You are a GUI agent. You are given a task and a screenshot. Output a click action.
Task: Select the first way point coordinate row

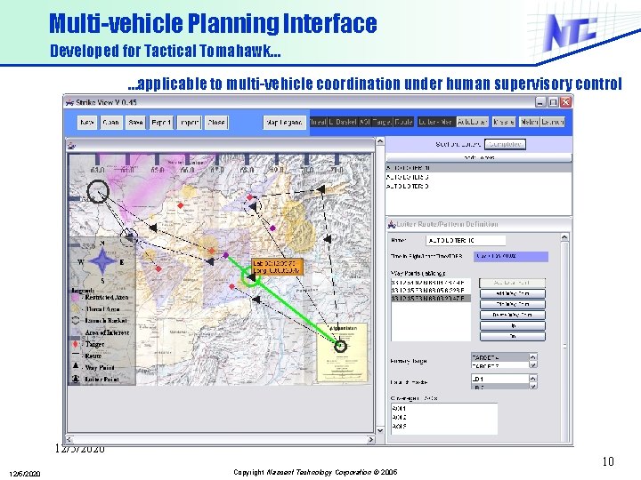tap(431, 283)
